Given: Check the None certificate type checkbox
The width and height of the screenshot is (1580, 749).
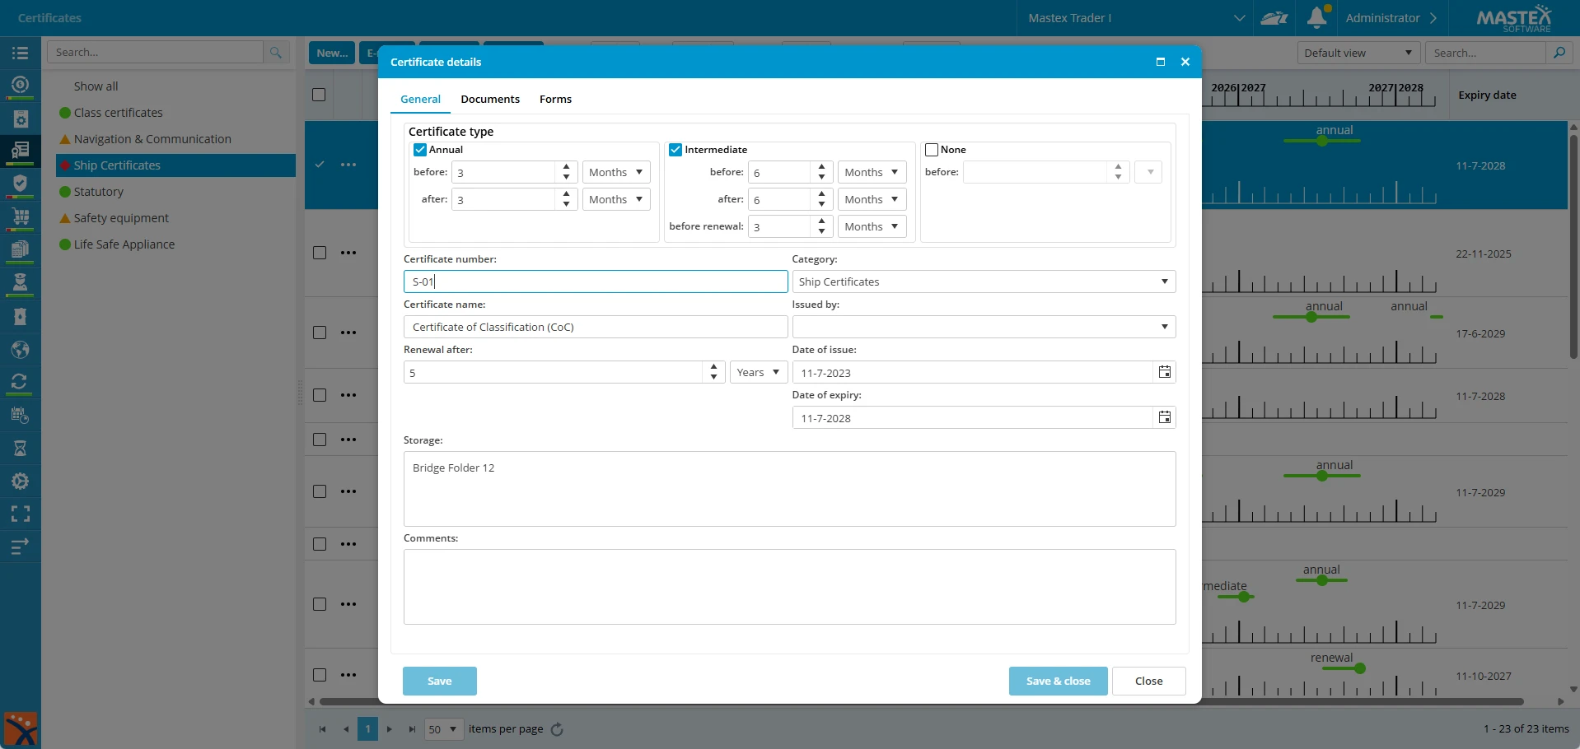Looking at the screenshot, I should 932,150.
